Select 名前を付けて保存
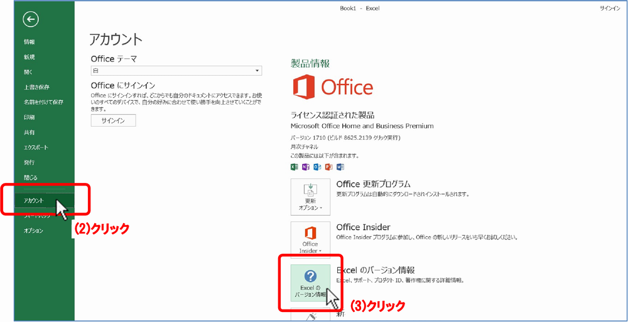The width and height of the screenshot is (628, 322). [43, 102]
